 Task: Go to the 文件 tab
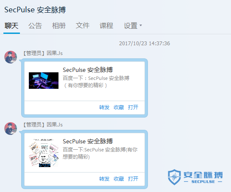[83, 26]
